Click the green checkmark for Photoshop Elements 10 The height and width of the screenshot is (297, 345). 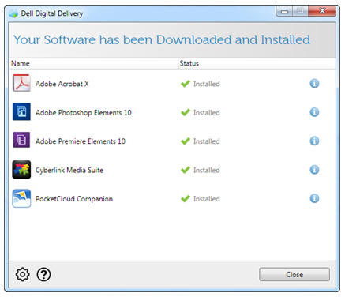coord(186,112)
